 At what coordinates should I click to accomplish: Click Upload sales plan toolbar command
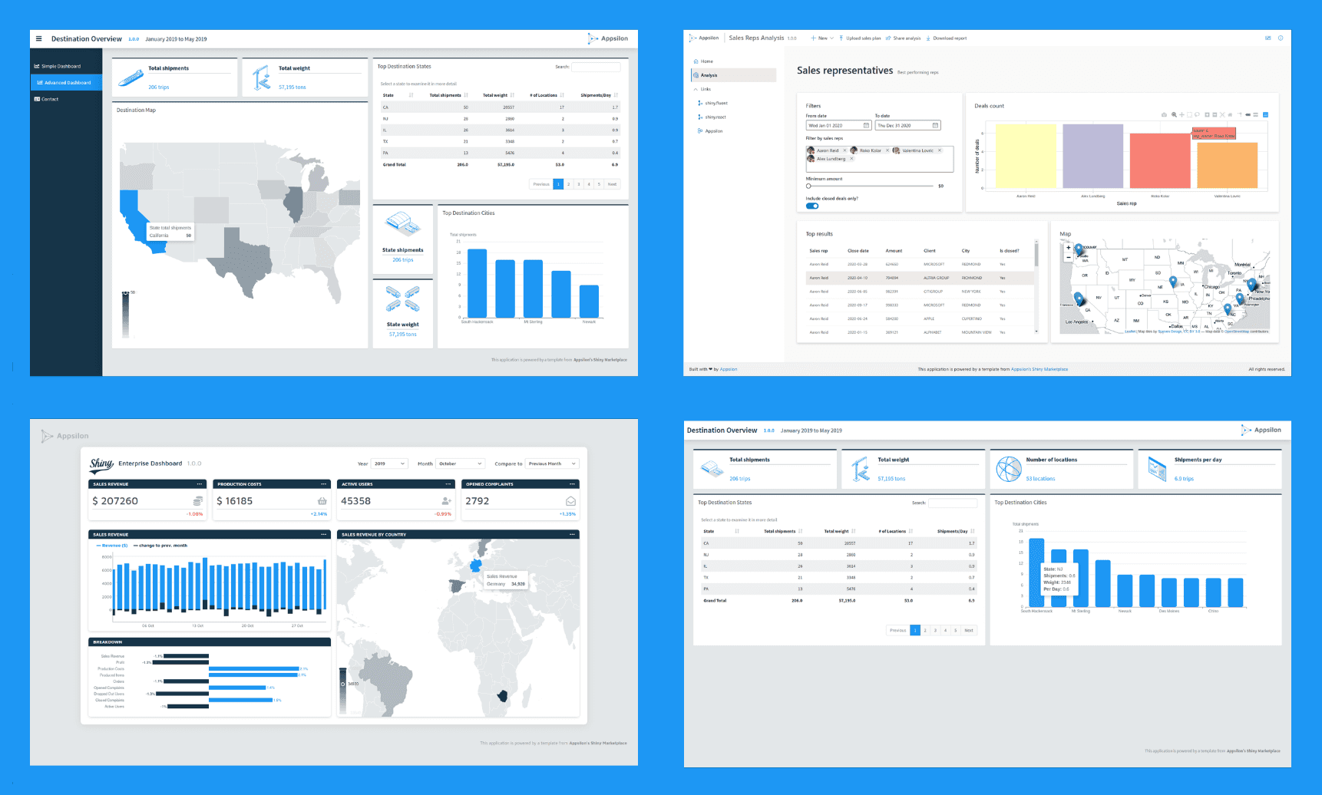[860, 38]
